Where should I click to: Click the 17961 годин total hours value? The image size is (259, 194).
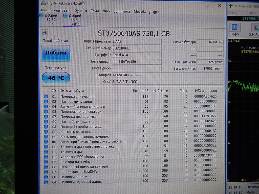point(210,68)
